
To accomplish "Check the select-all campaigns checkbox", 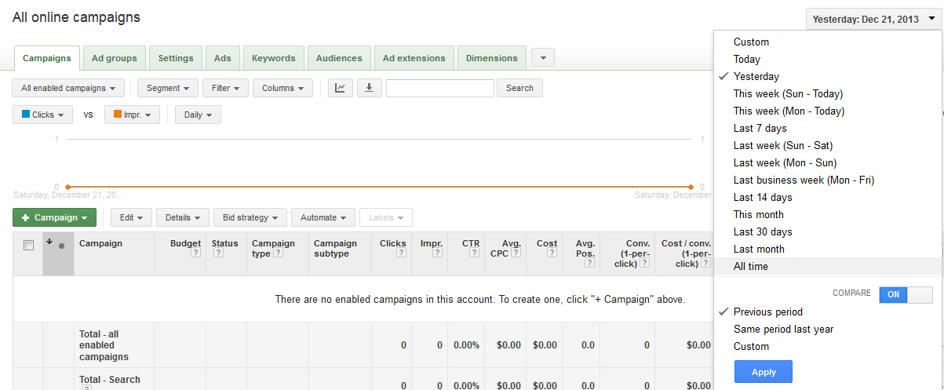I will click(x=29, y=246).
